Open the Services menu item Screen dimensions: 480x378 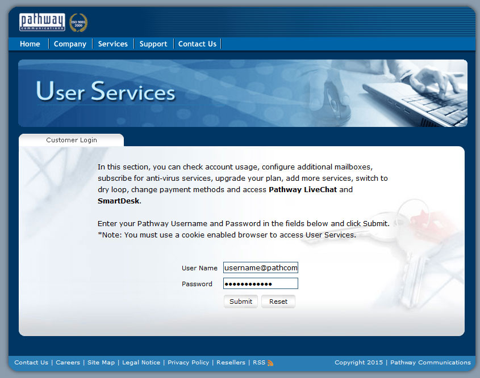tap(112, 44)
